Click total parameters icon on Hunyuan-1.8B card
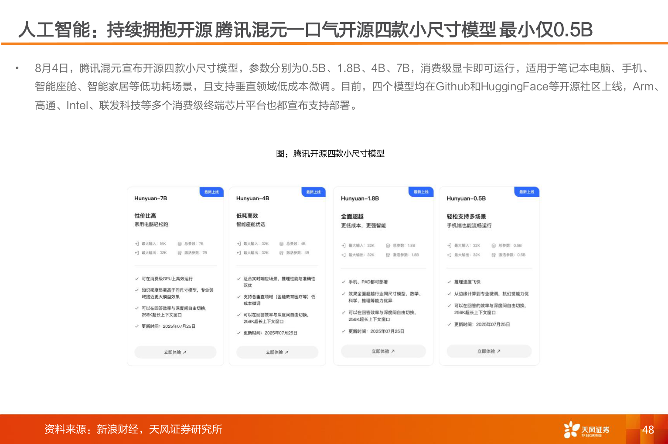Viewport: 668px width, 444px height. click(x=388, y=246)
